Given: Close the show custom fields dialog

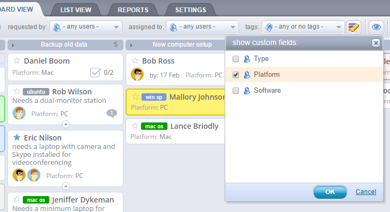Looking at the screenshot, I should pyautogui.click(x=376, y=43).
